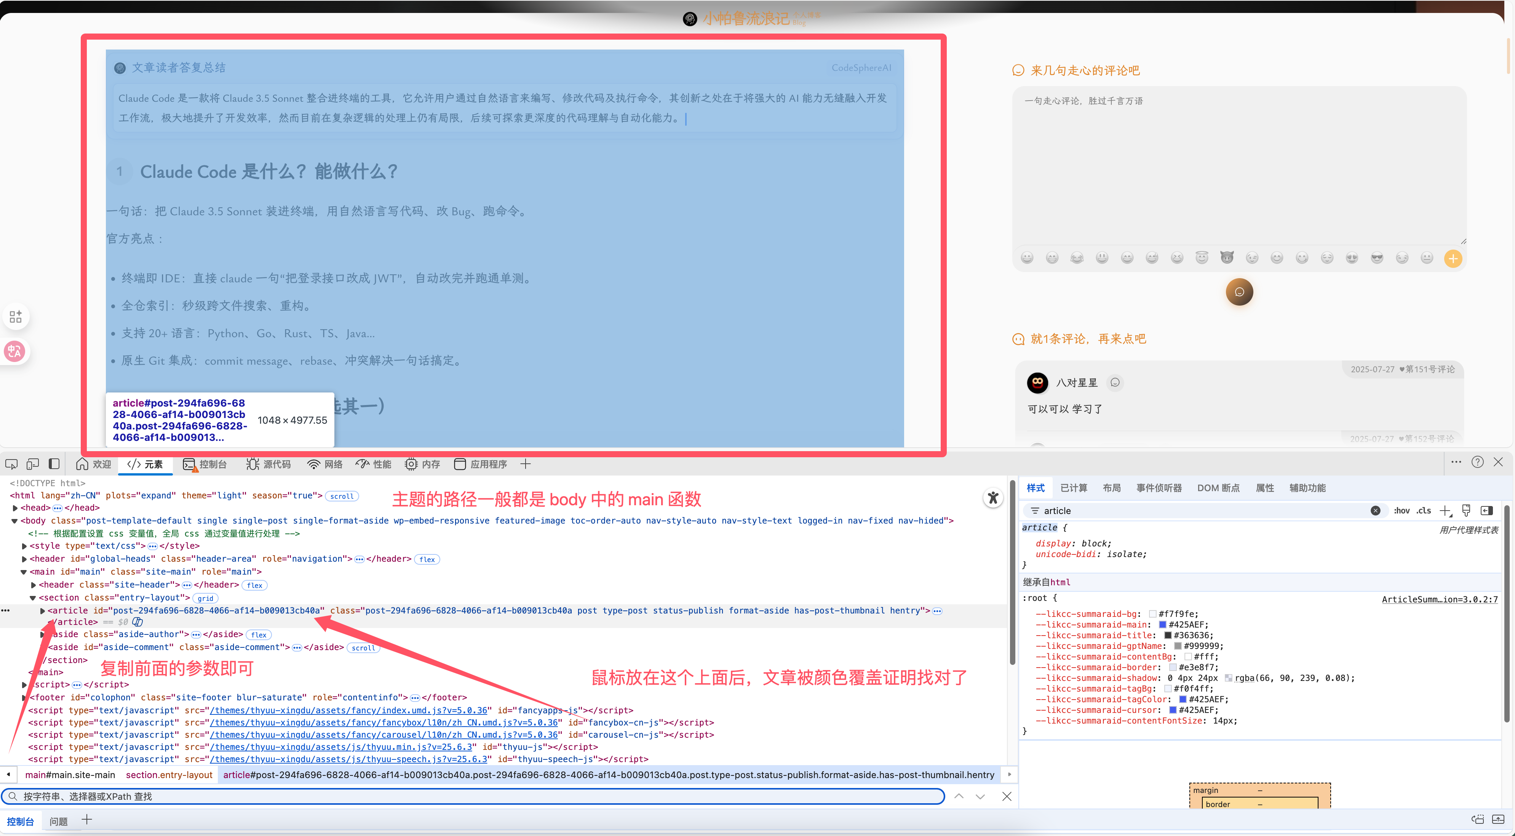Select main#main.site-main in the breadcrumb
1515x836 pixels.
click(x=70, y=775)
